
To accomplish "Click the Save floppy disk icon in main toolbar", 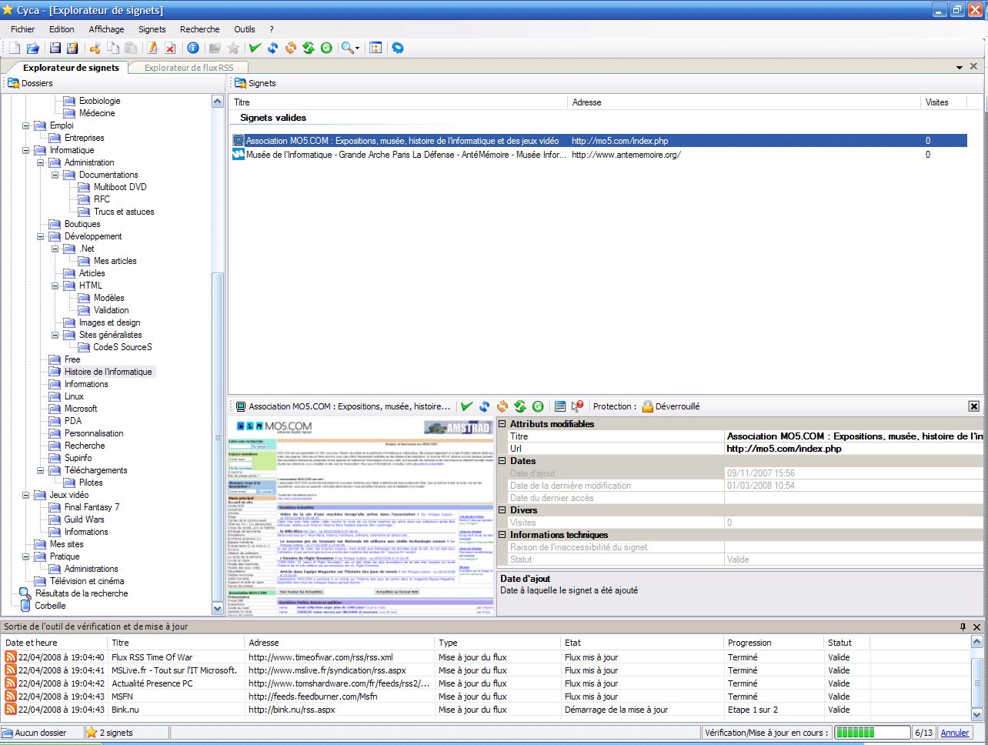I will [55, 48].
